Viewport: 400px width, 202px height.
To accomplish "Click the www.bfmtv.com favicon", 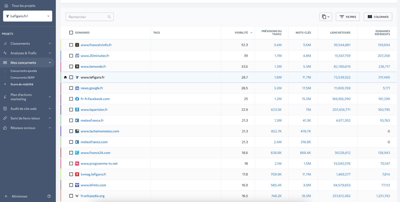I will click(x=77, y=185).
